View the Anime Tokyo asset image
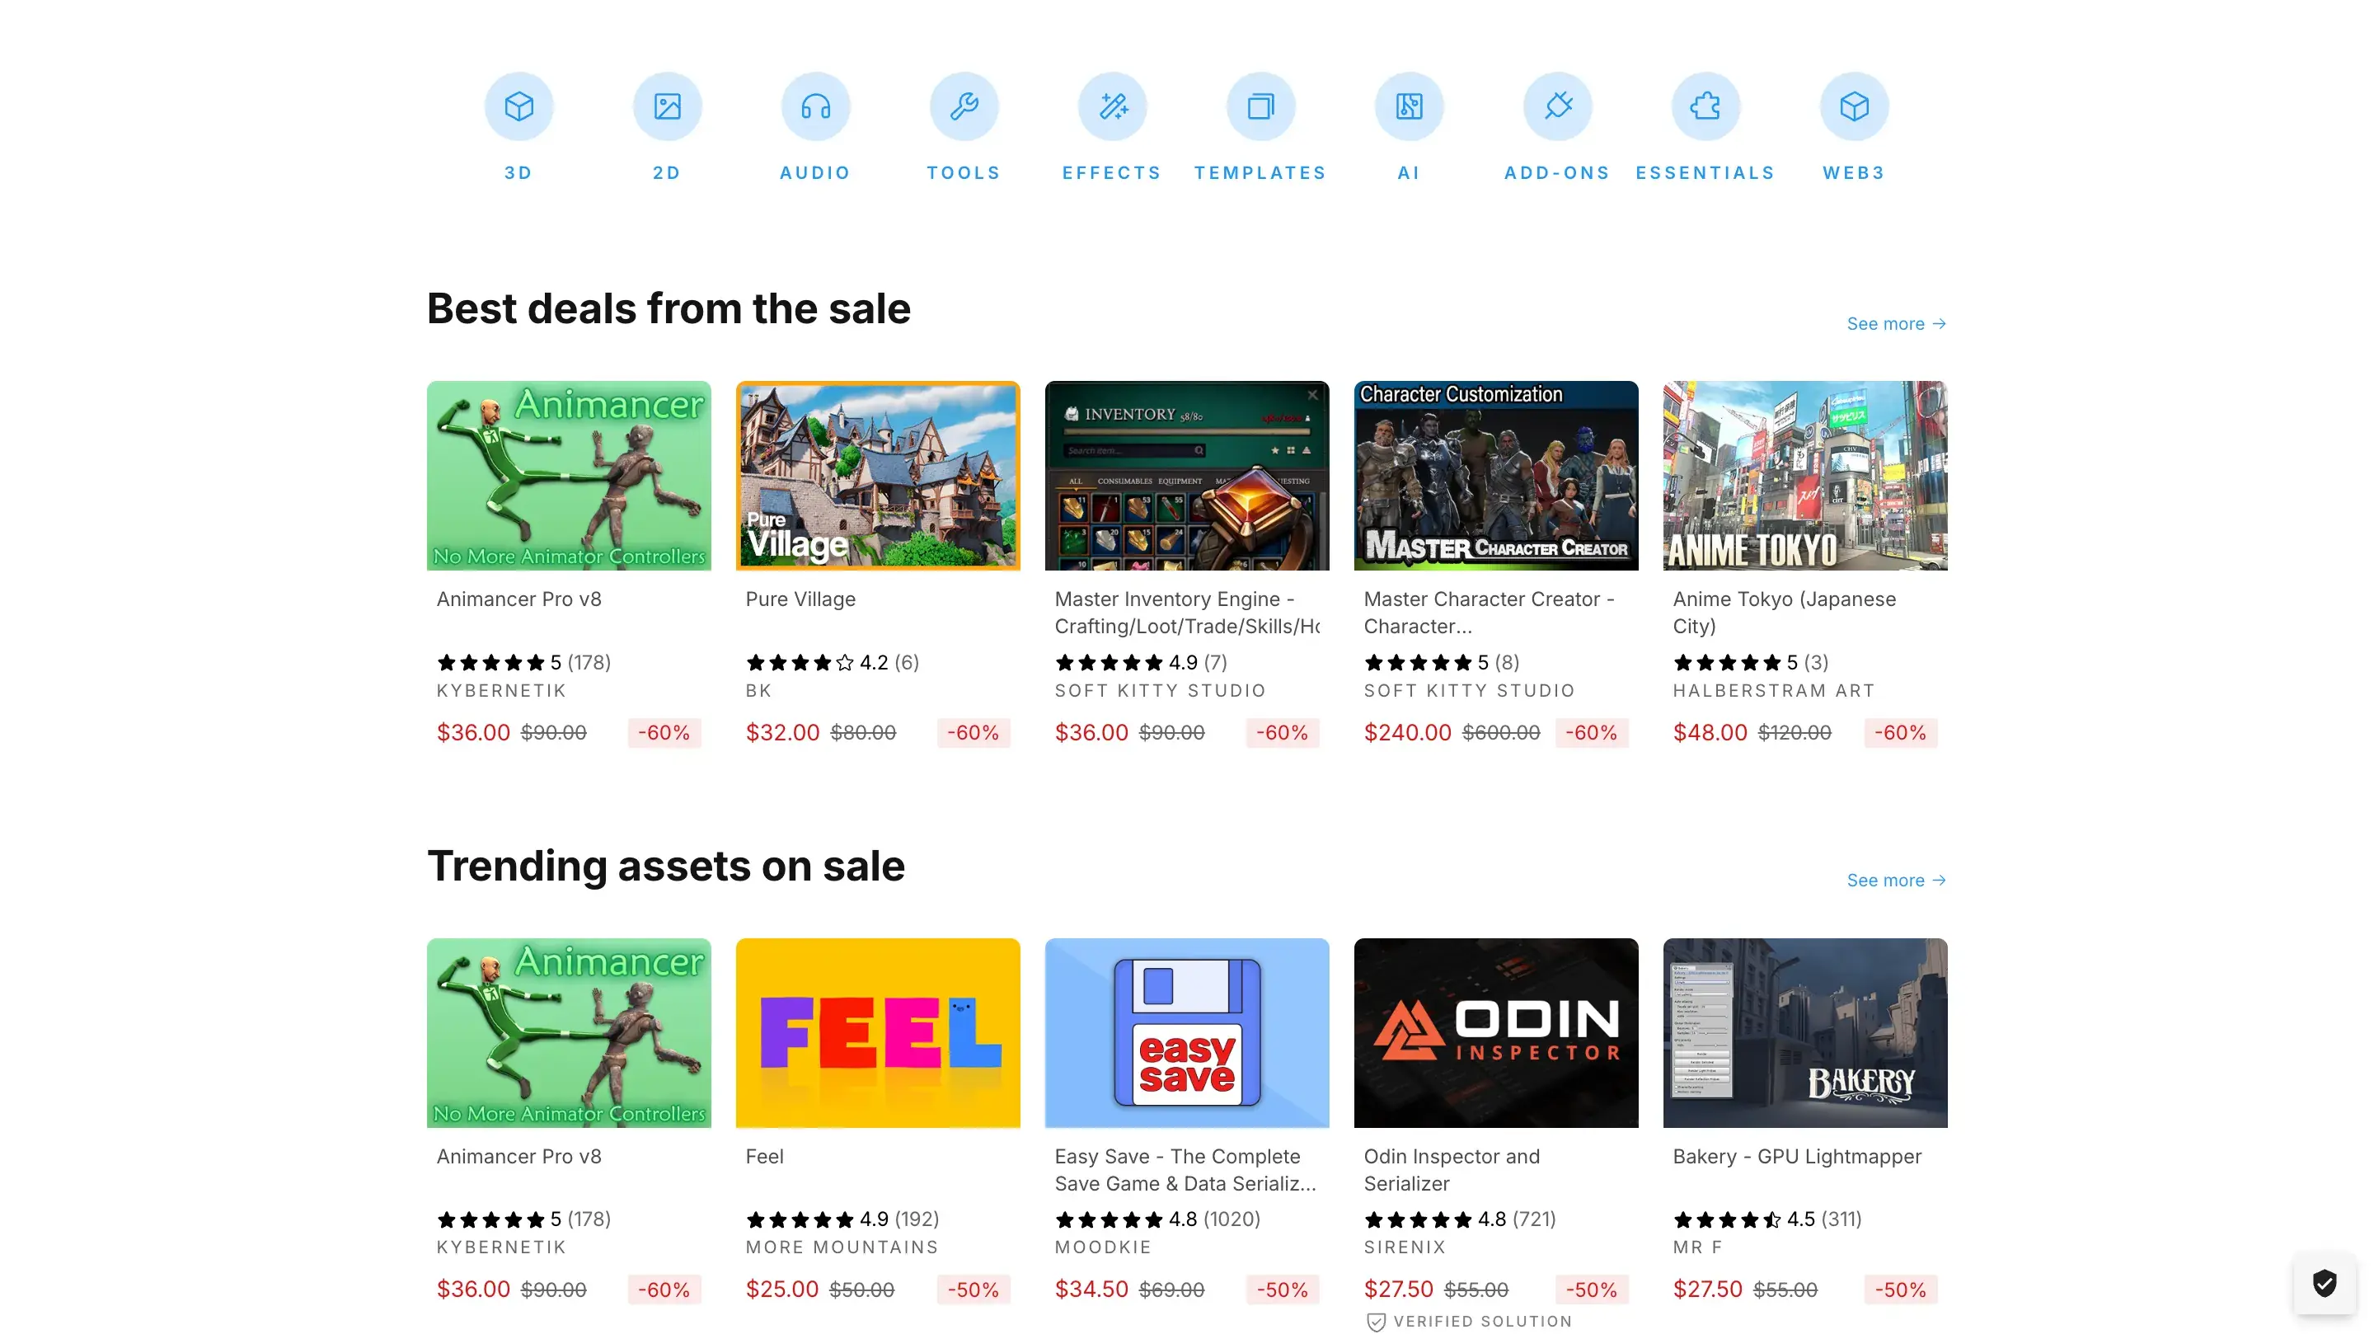Screen dimensions: 2374x1339 click(1804, 476)
